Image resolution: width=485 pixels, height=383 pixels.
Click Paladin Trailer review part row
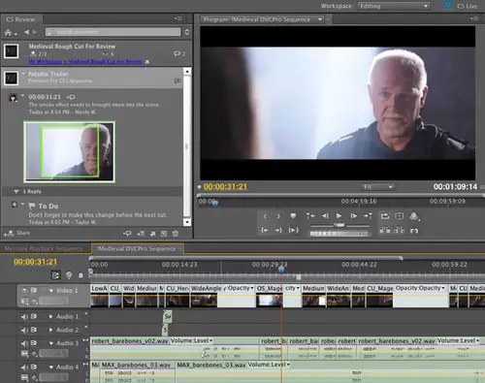coord(92,78)
